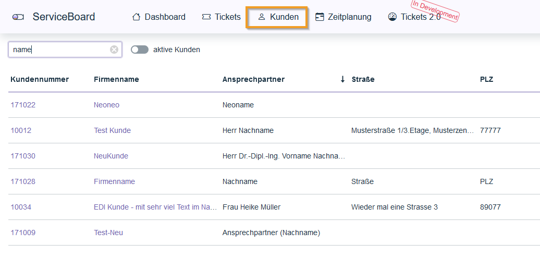Open the Test Kunde company link
The image size is (540, 269).
click(112, 130)
